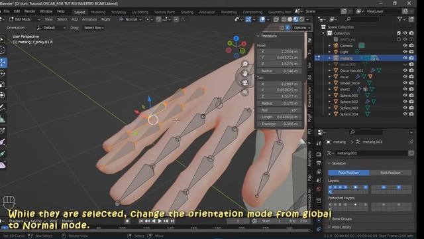
Task: Switch to rendered shading mode
Action: pos(302,19)
